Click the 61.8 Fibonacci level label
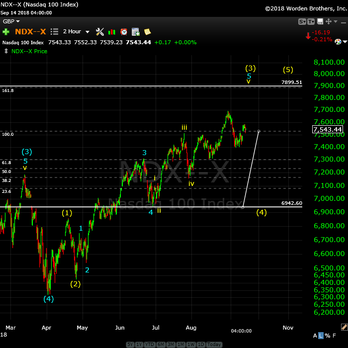Viewport: 348px width, 348px height. 6,163
